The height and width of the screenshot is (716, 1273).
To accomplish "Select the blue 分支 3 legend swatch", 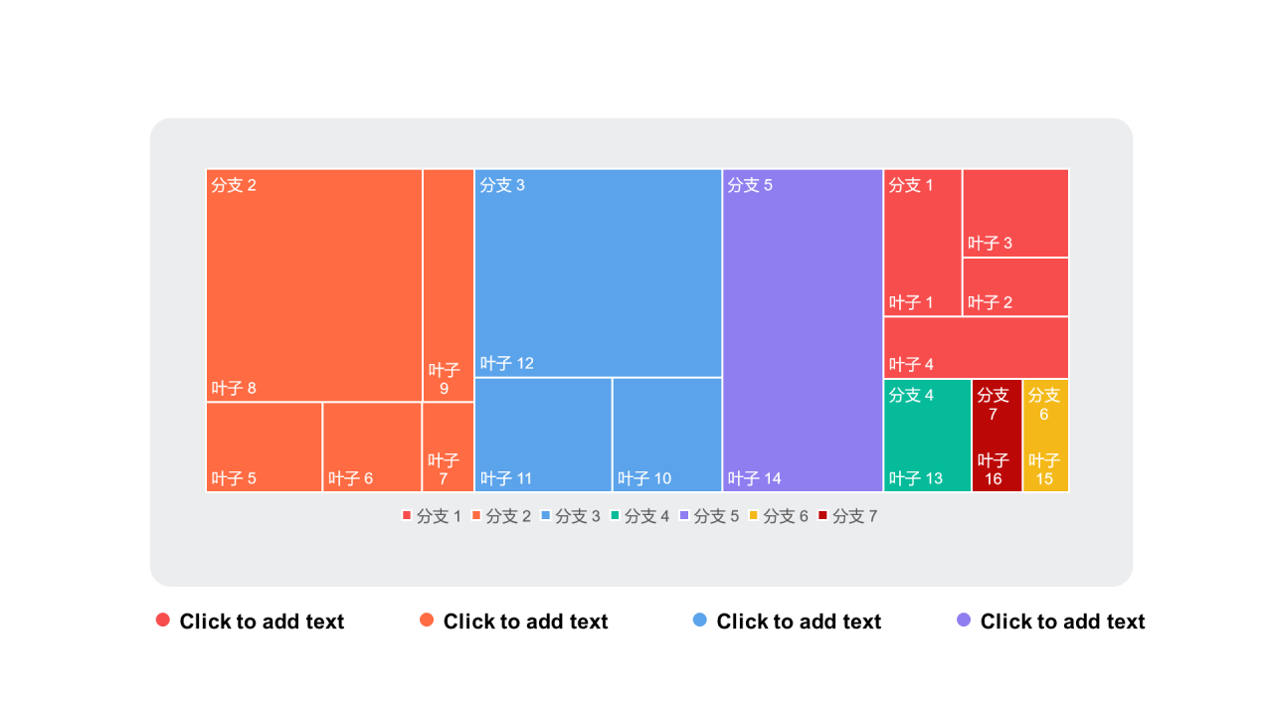I will click(x=545, y=515).
